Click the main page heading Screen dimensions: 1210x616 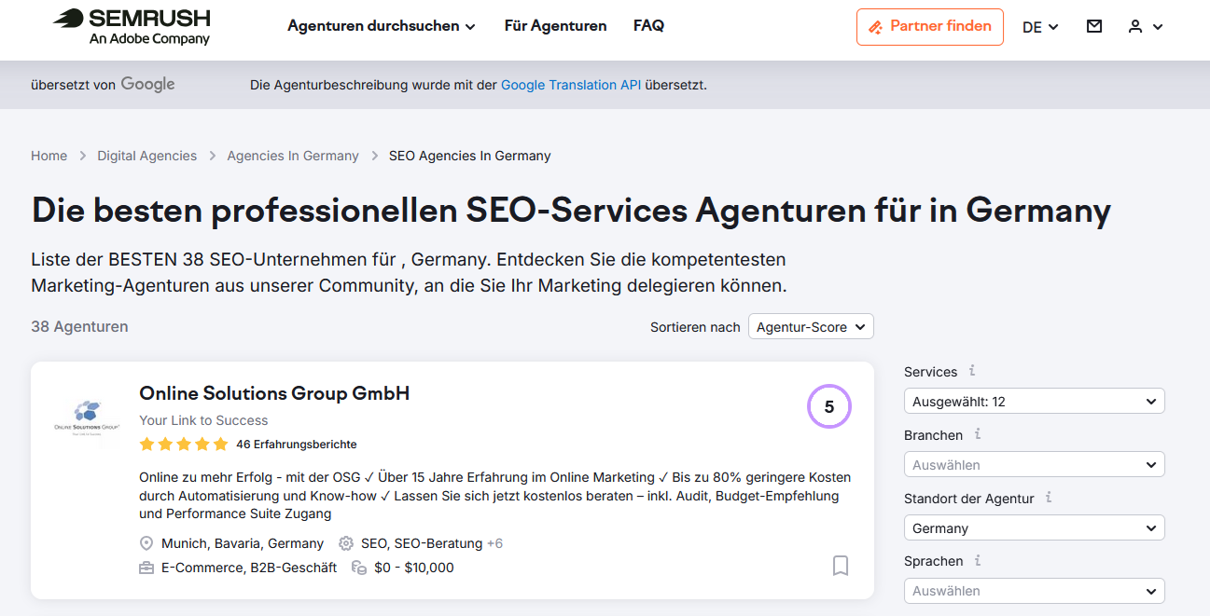click(x=571, y=211)
